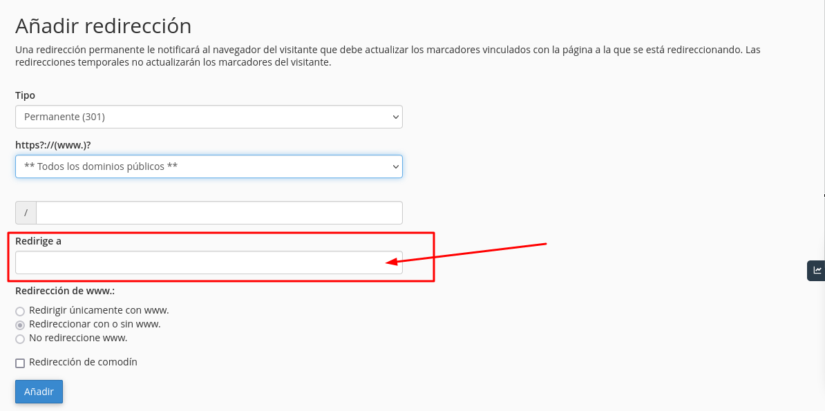This screenshot has width=825, height=411.
Task: Select Redirigir únicamente con www. radio button
Action: [20, 311]
